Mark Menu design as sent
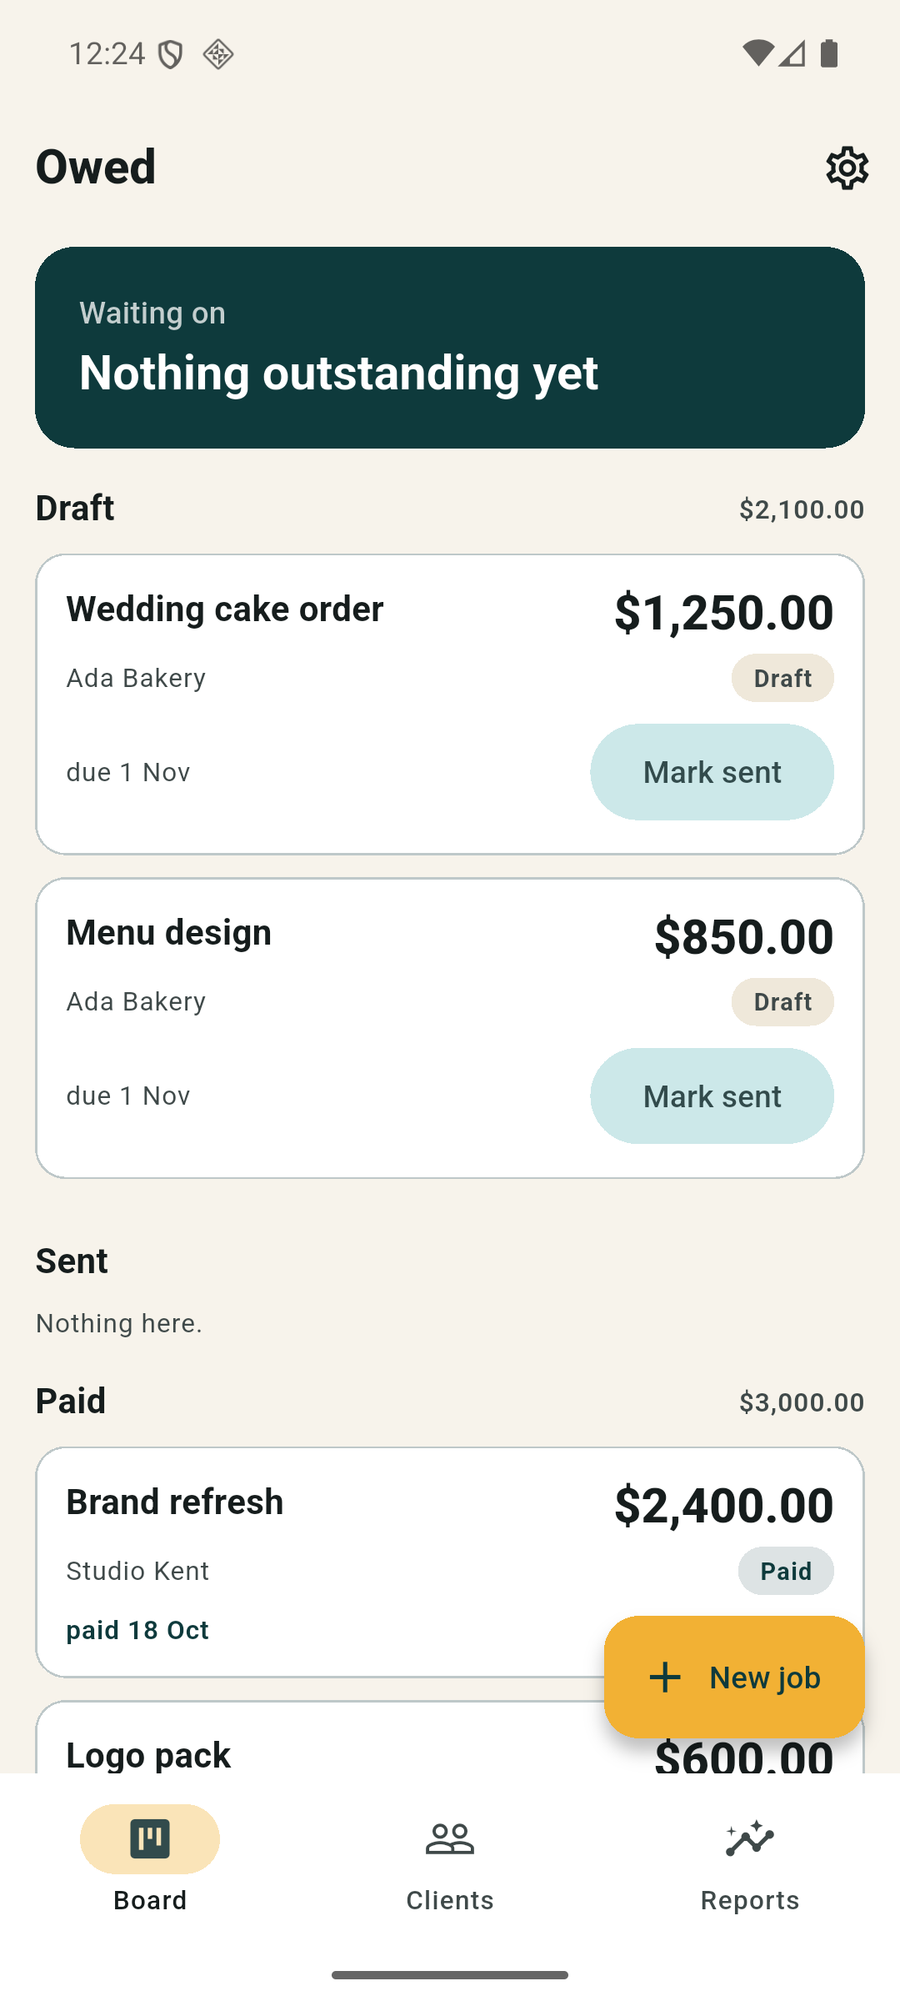The width and height of the screenshot is (900, 2001). (712, 1096)
